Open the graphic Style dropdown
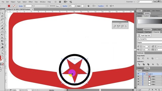The image size is (162, 91). pyautogui.click(x=84, y=6)
